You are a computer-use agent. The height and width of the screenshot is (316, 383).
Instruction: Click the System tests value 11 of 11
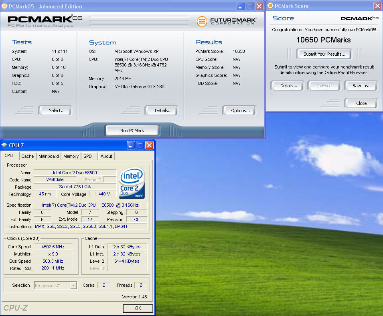(60, 51)
